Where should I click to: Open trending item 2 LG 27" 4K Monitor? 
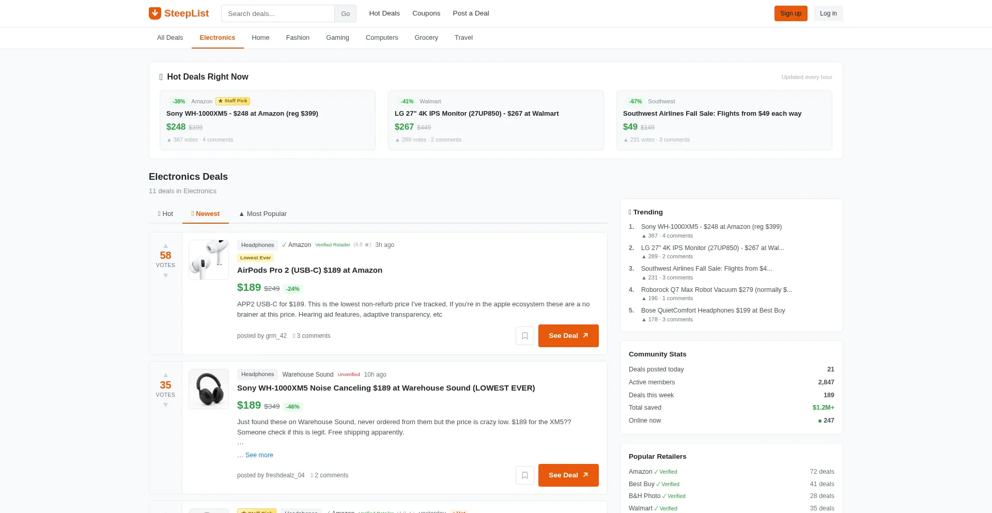(x=712, y=248)
